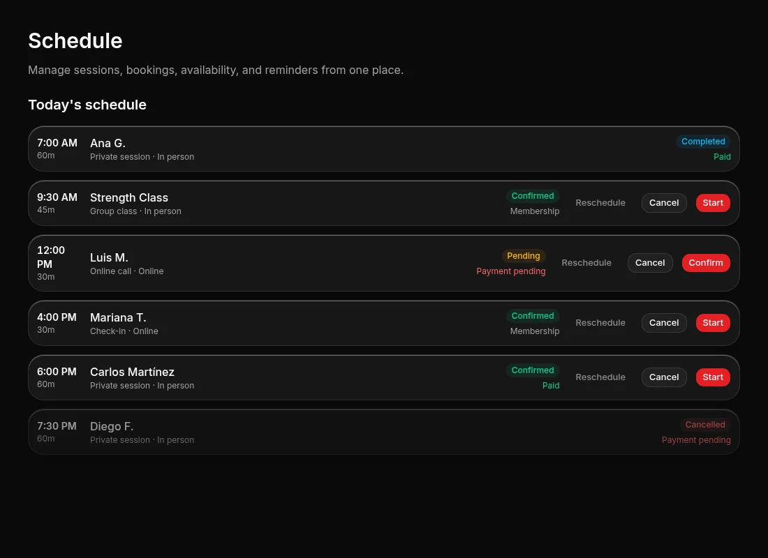Click Today's schedule heading
This screenshot has width=768, height=558.
tap(87, 105)
